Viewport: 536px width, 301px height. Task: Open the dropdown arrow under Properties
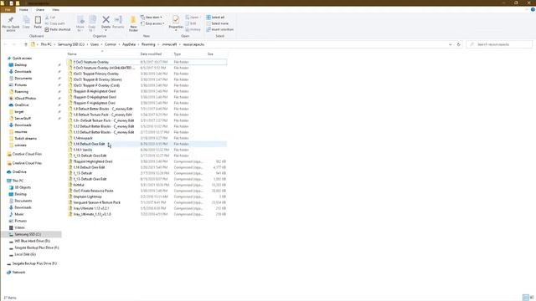click(x=176, y=30)
